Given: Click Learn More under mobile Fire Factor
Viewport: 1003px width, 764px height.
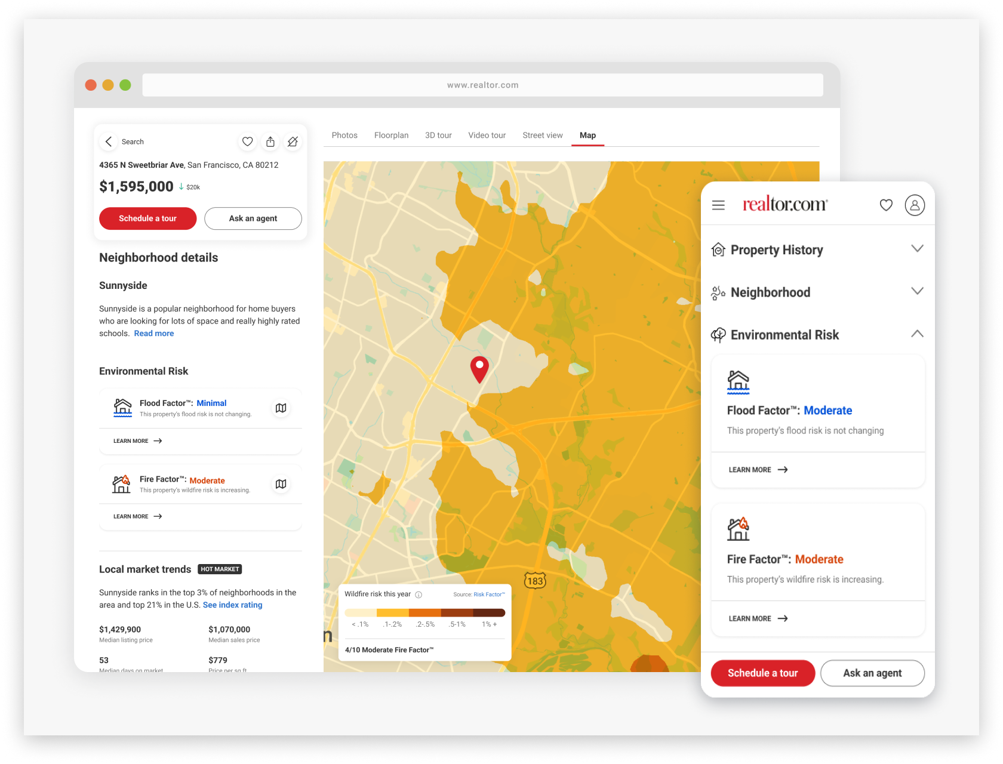Looking at the screenshot, I should click(x=758, y=618).
